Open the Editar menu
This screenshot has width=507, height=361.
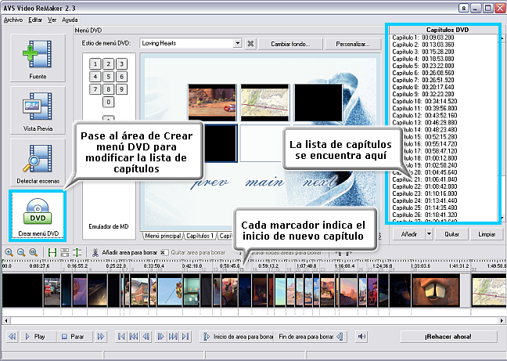(35, 20)
